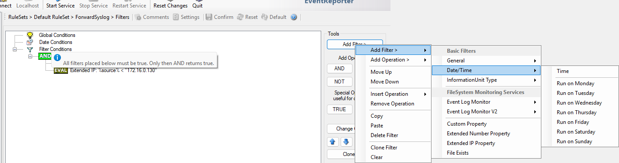Screen dimensions: 619x163
Task: Click the Comments toolbar icon
Action: tap(139, 17)
